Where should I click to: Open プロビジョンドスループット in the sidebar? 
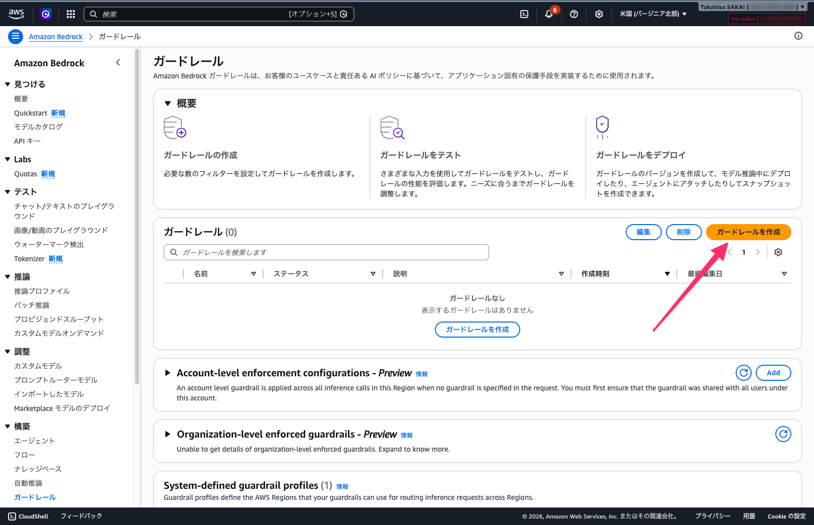59,319
